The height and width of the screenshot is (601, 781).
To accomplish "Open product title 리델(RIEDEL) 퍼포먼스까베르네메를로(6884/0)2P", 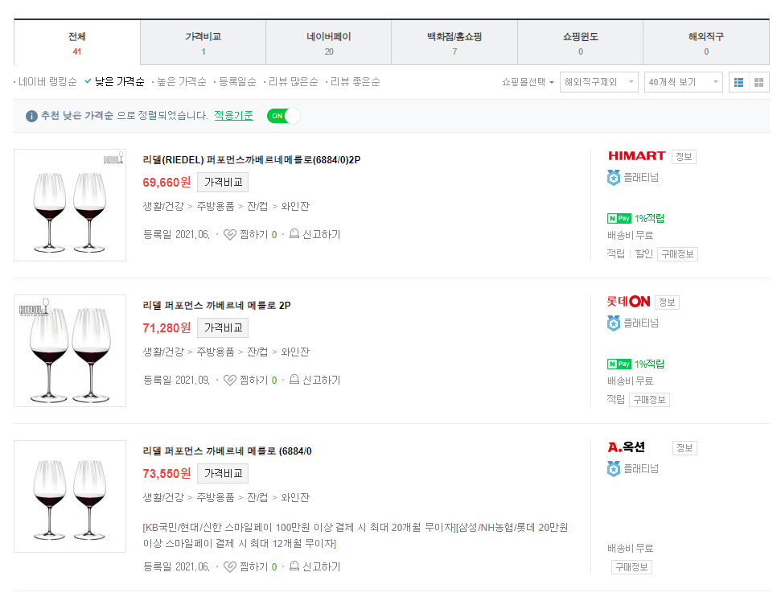I will [x=252, y=160].
